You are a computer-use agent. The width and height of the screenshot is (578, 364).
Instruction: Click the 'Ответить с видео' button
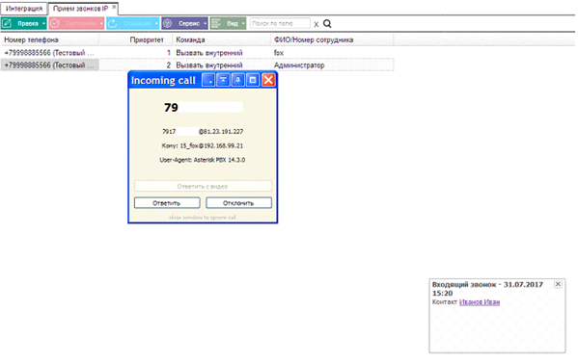click(203, 186)
